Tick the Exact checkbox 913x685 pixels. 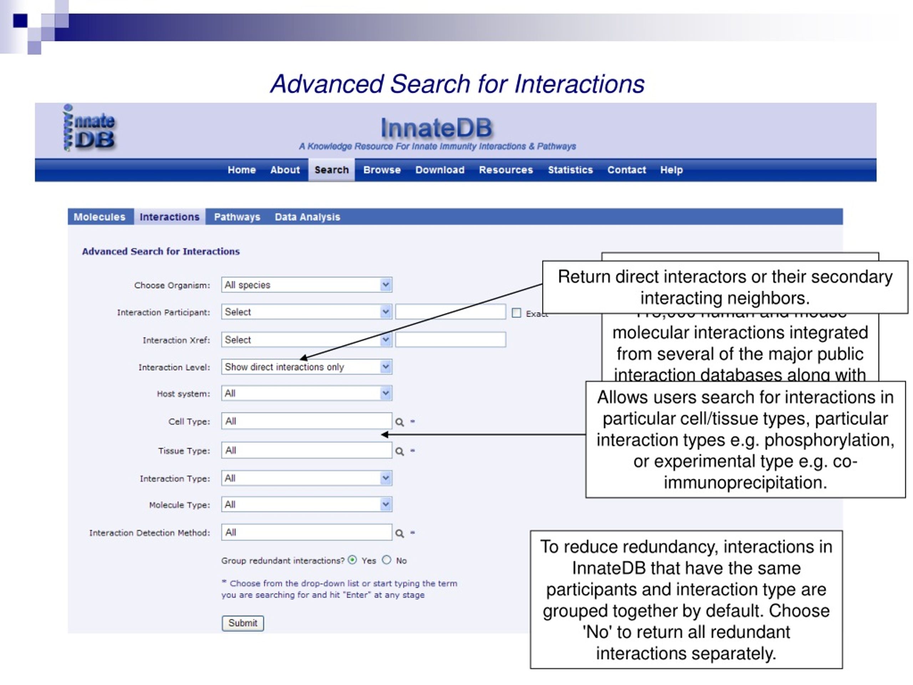pyautogui.click(x=516, y=313)
